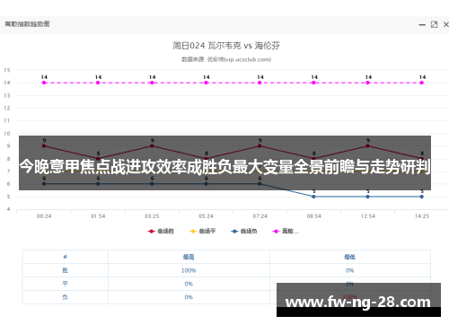Click the x-axis label 12:54
This screenshot has width=449, height=325.
pyautogui.click(x=367, y=216)
